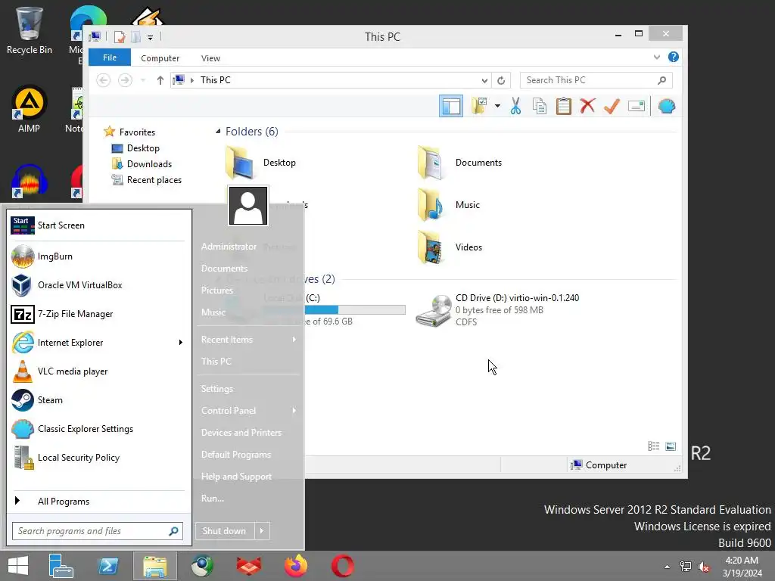Click the Explorer Help question mark icon
Viewport: 775px width, 581px height.
673,57
